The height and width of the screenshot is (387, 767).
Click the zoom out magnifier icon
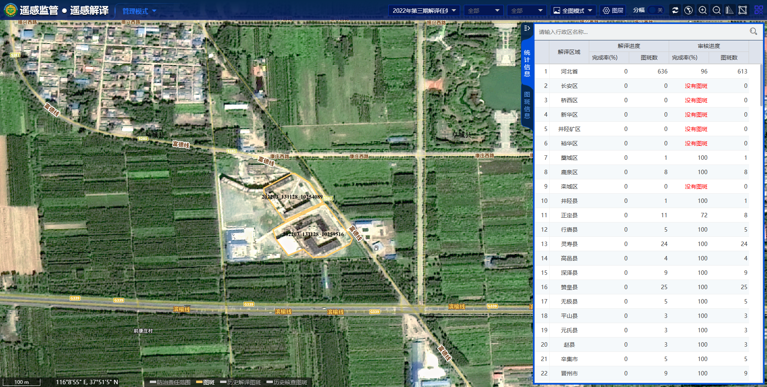pos(716,10)
